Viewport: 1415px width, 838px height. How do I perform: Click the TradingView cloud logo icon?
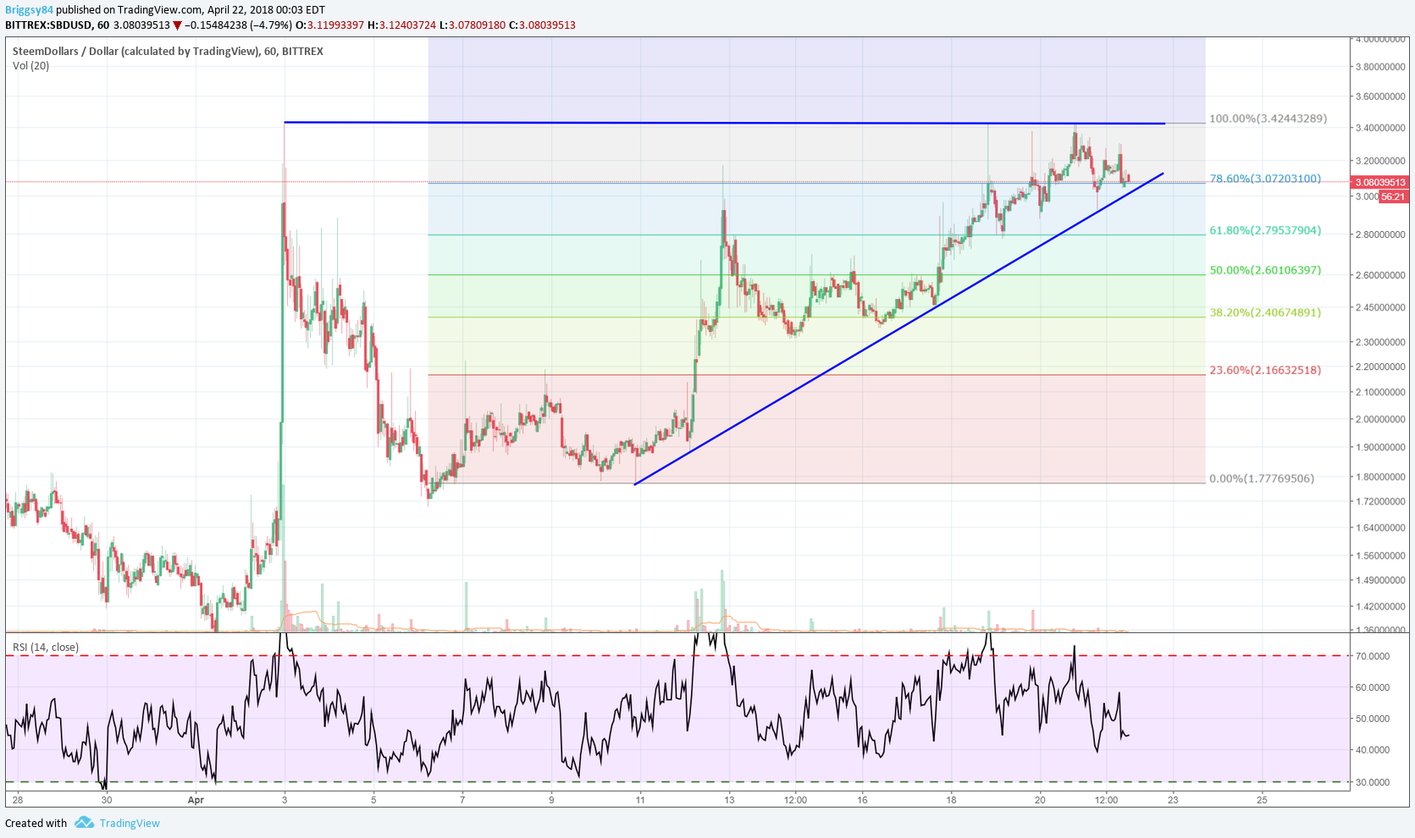click(84, 822)
